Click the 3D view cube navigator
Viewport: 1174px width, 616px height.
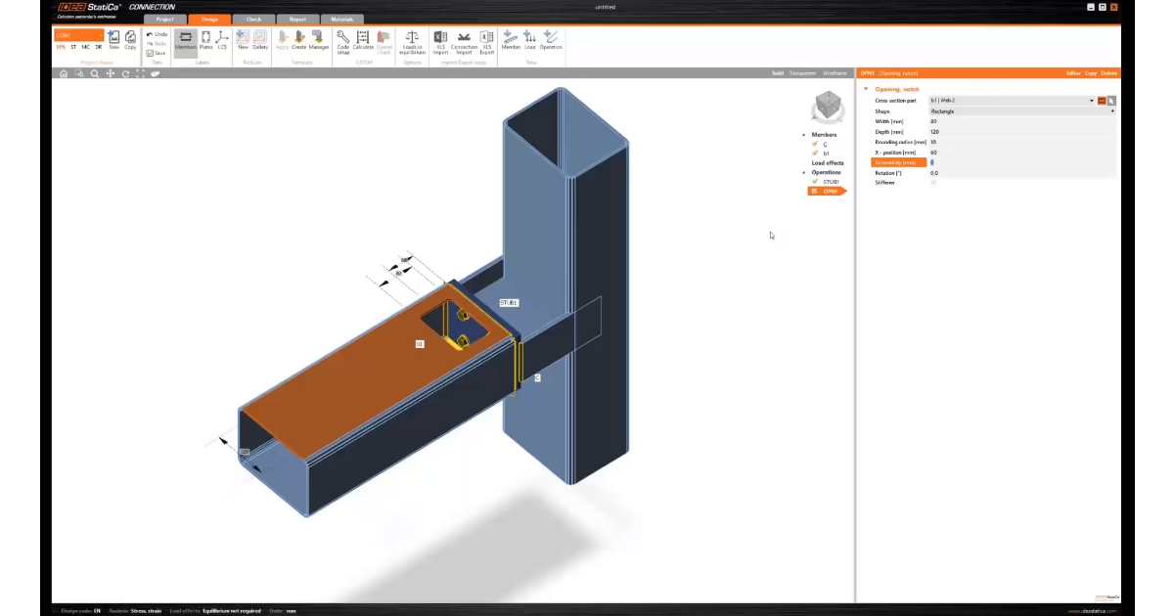827,106
